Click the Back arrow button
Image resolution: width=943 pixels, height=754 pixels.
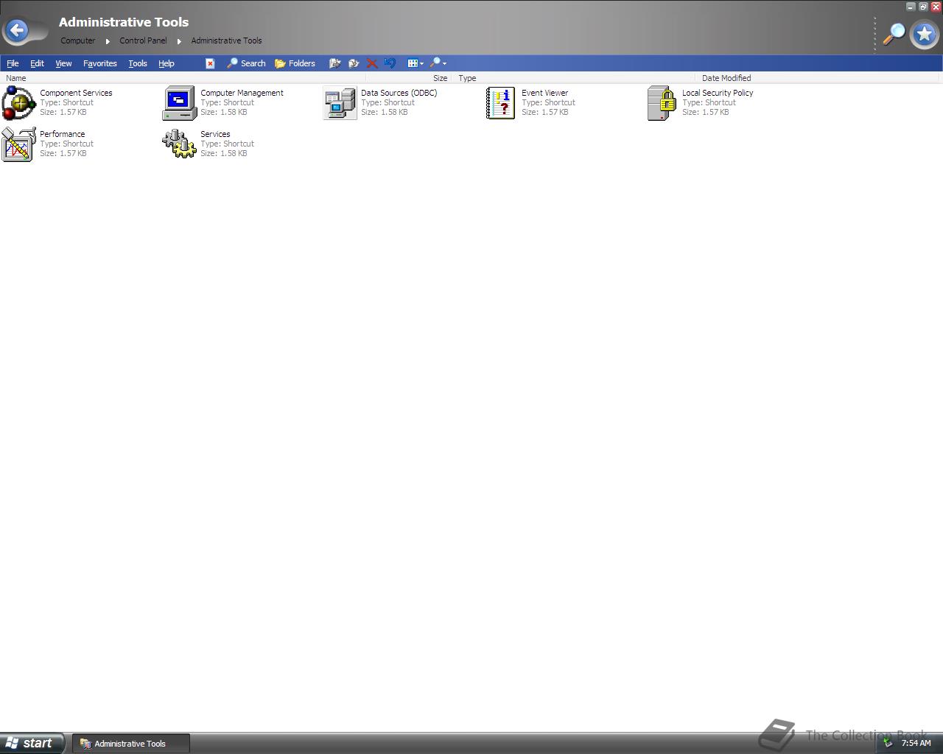[17, 31]
